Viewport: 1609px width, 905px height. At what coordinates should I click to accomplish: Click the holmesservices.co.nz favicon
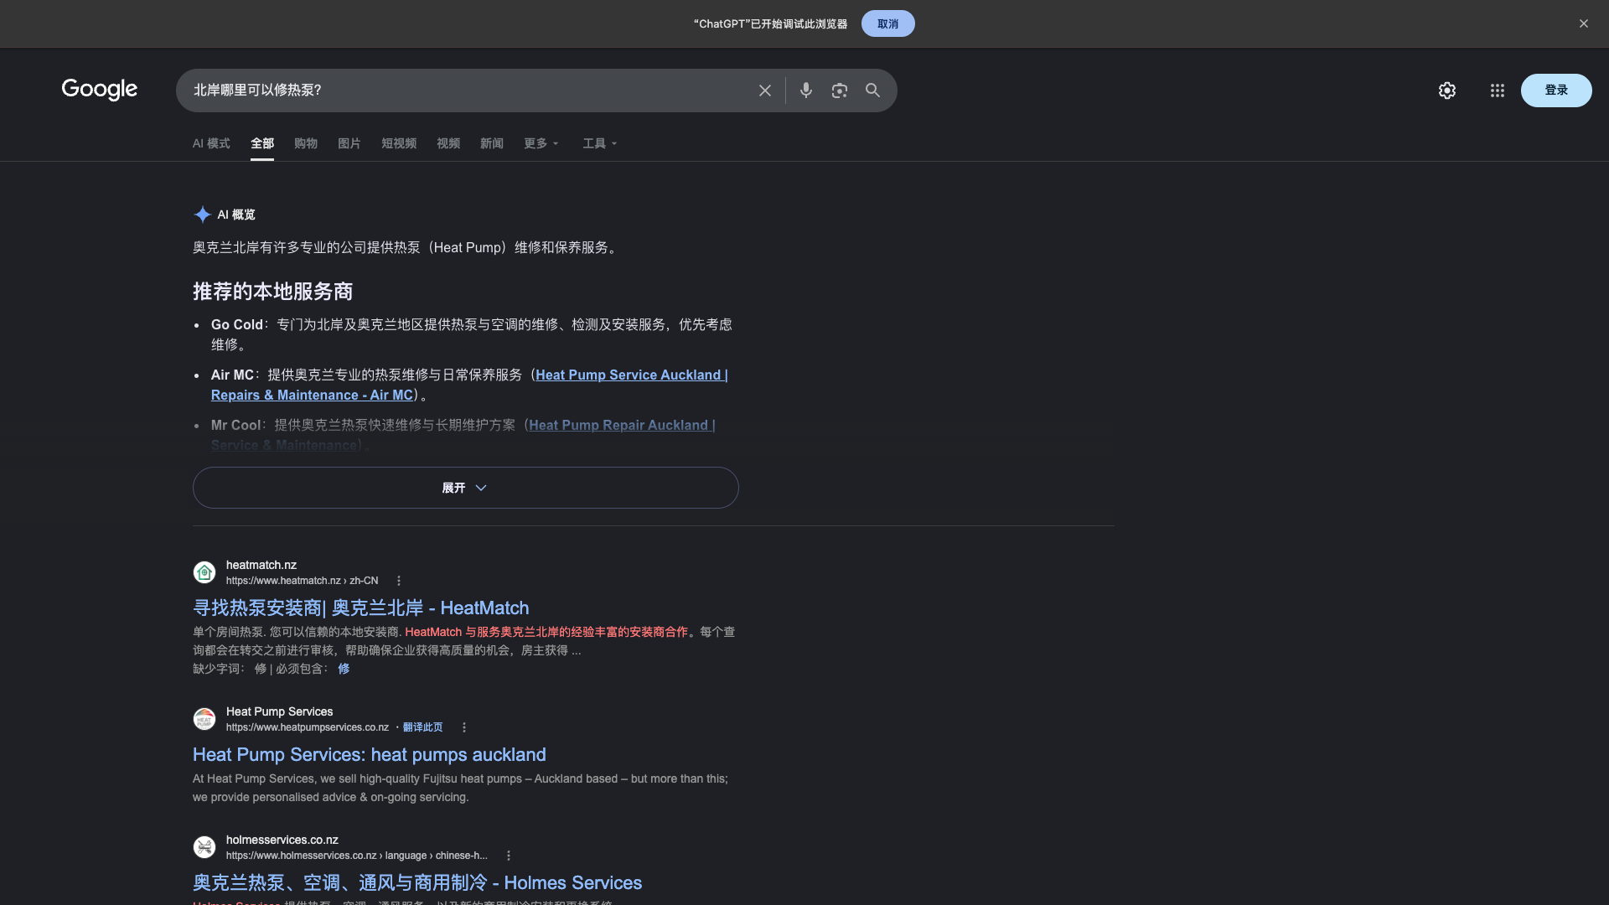coord(204,847)
